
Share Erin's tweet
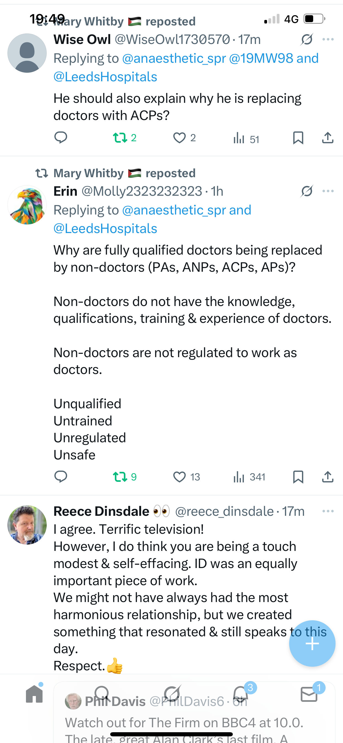328,477
